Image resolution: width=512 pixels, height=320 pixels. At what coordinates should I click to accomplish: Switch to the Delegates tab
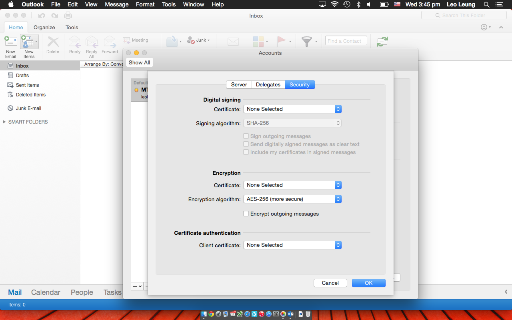coord(268,84)
